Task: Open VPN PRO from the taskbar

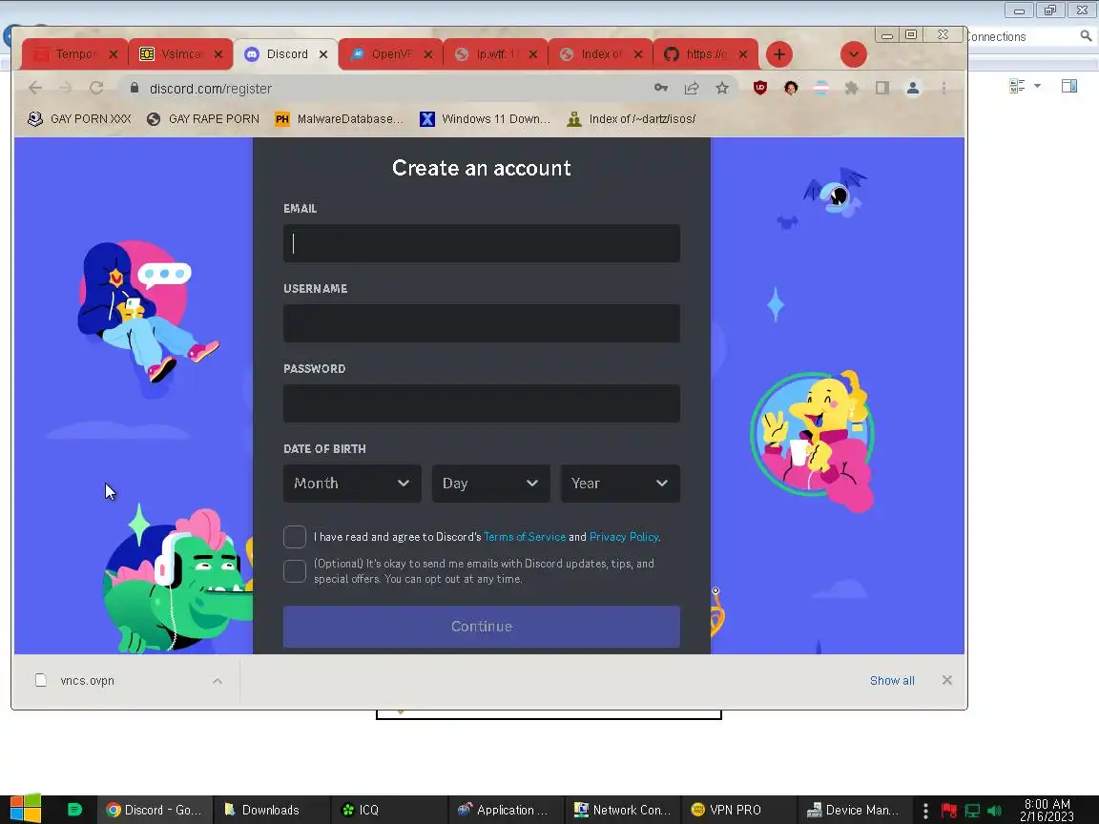Action: [x=737, y=810]
